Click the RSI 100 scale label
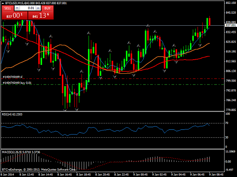237x177 pixels. [228, 114]
